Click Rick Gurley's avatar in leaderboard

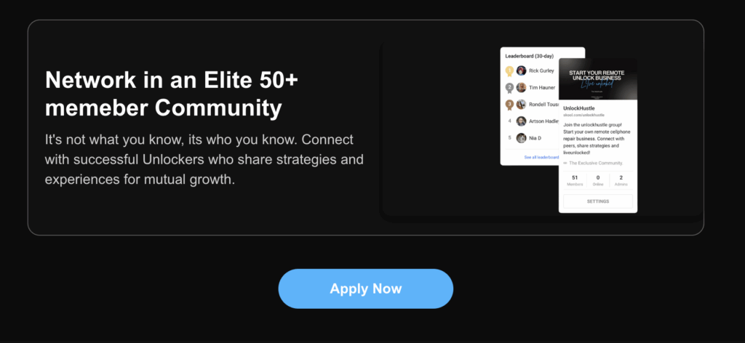tap(521, 70)
